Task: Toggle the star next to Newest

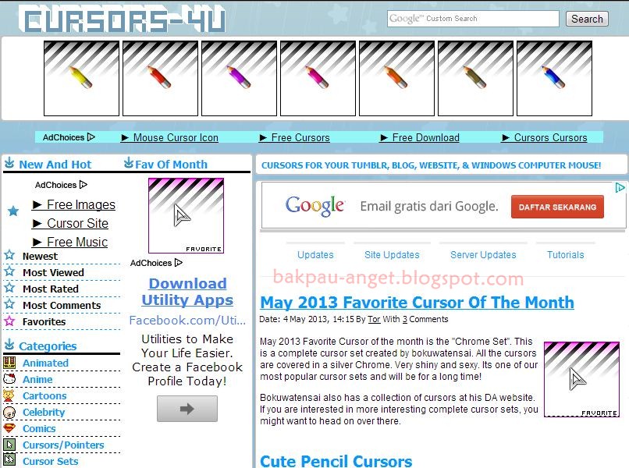Action: pyautogui.click(x=11, y=256)
